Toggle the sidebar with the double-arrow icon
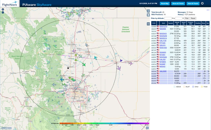The height and width of the screenshot is (130, 211). tap(148, 24)
